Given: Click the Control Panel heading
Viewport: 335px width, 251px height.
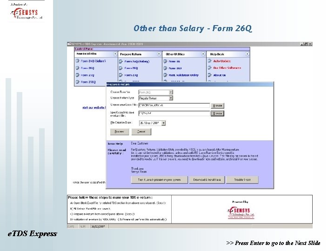Looking at the screenshot, I should 84,49.
